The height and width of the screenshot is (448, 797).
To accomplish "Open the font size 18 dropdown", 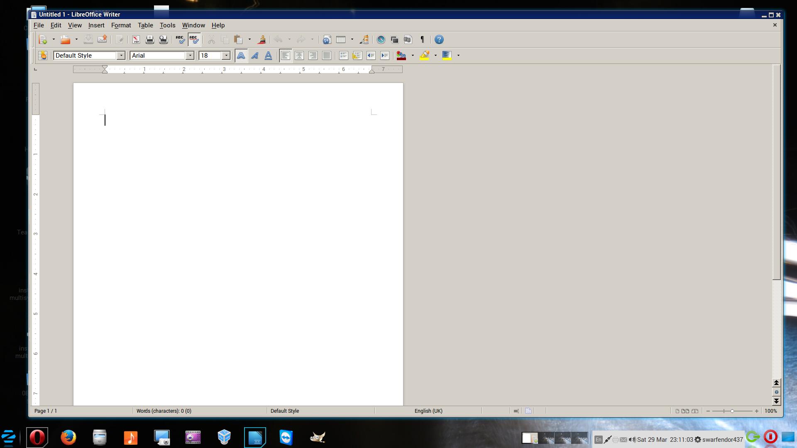I will (x=226, y=56).
